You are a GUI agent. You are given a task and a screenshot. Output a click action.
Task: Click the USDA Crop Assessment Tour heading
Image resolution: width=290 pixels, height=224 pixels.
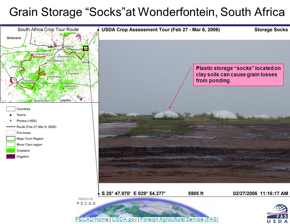click(161, 30)
